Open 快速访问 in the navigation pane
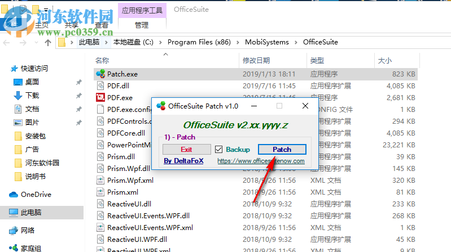The width and height of the screenshot is (451, 252). (34, 68)
